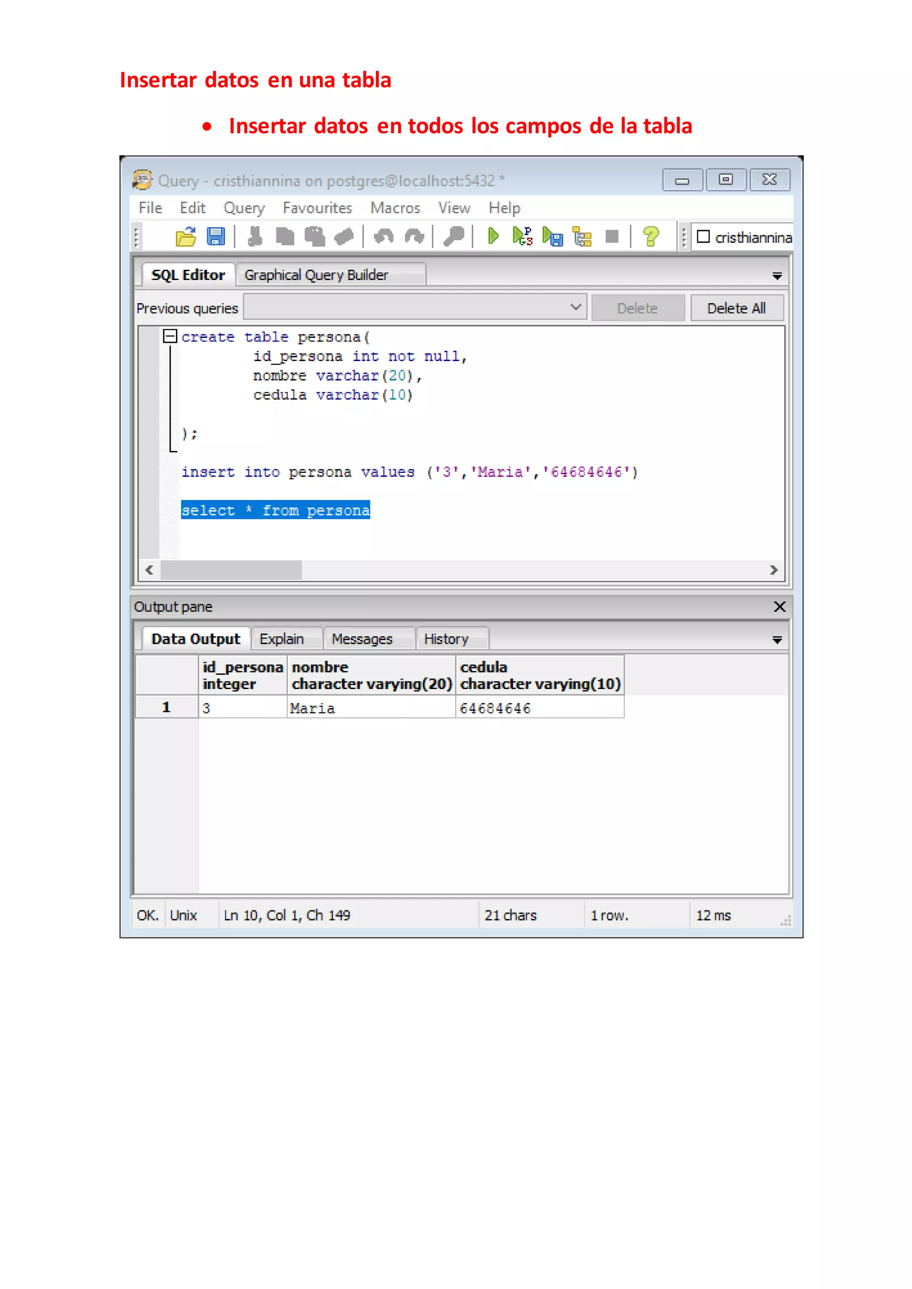The height and width of the screenshot is (1289, 912).
Task: Switch to Graphical Query Builder tab
Action: [x=330, y=275]
